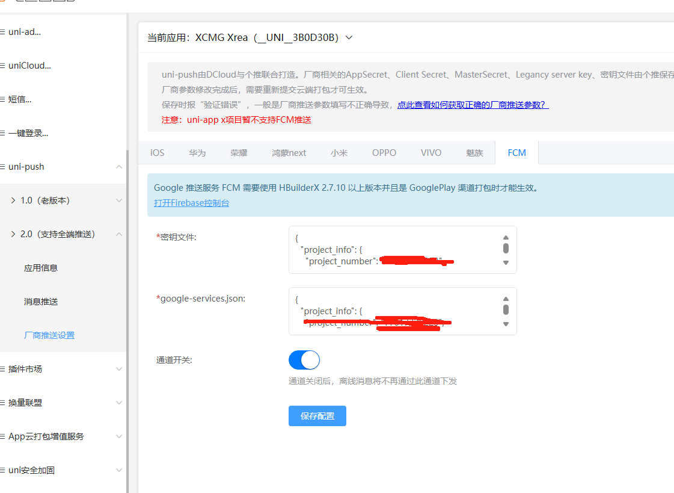Click the down arrow in 密钥文件 scrollbar
This screenshot has width=674, height=493.
(506, 262)
